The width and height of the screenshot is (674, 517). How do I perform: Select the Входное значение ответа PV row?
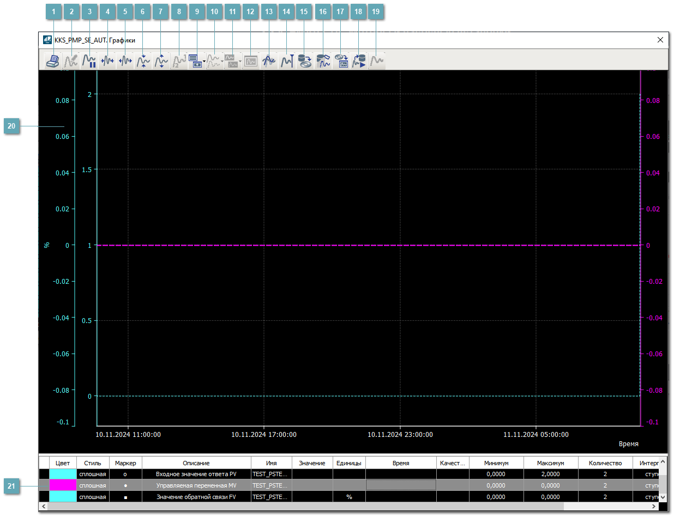point(196,474)
